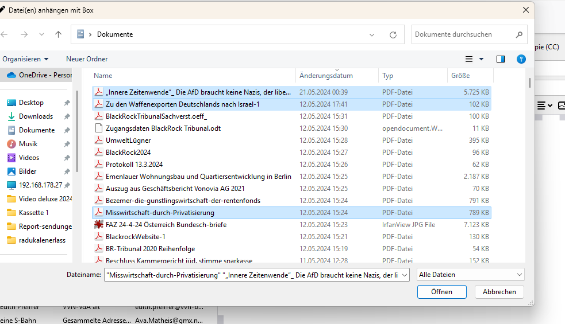Open the Organisieren menu
The width and height of the screenshot is (565, 324).
[x=25, y=59]
